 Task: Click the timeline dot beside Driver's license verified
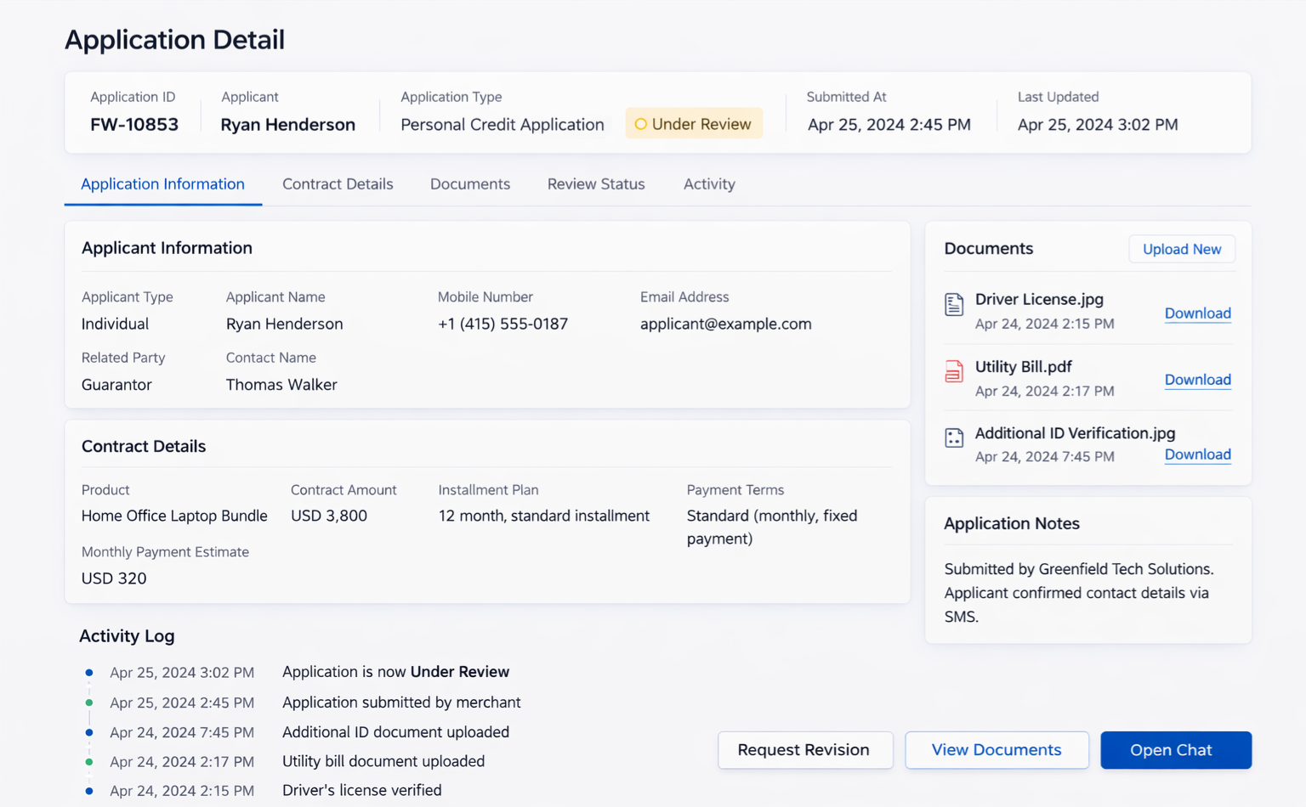point(89,791)
